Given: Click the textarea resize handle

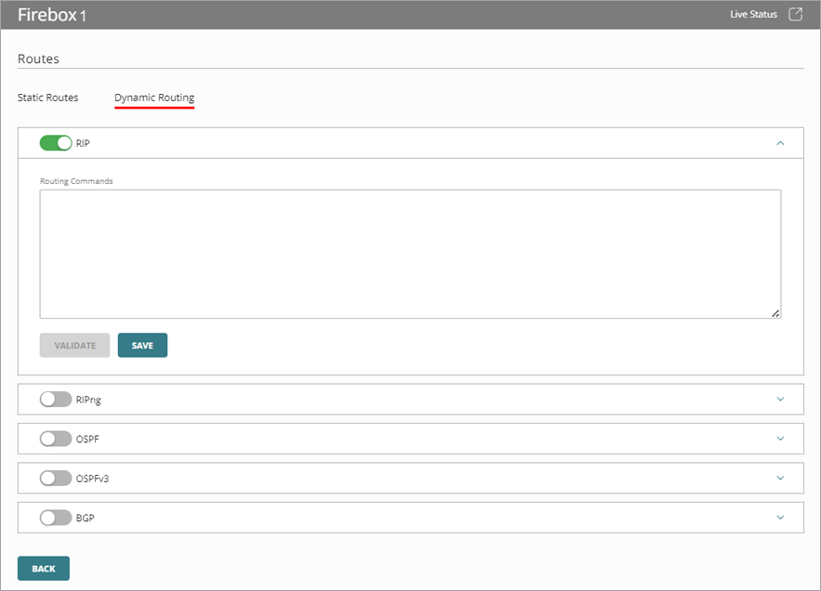Looking at the screenshot, I should tap(777, 314).
